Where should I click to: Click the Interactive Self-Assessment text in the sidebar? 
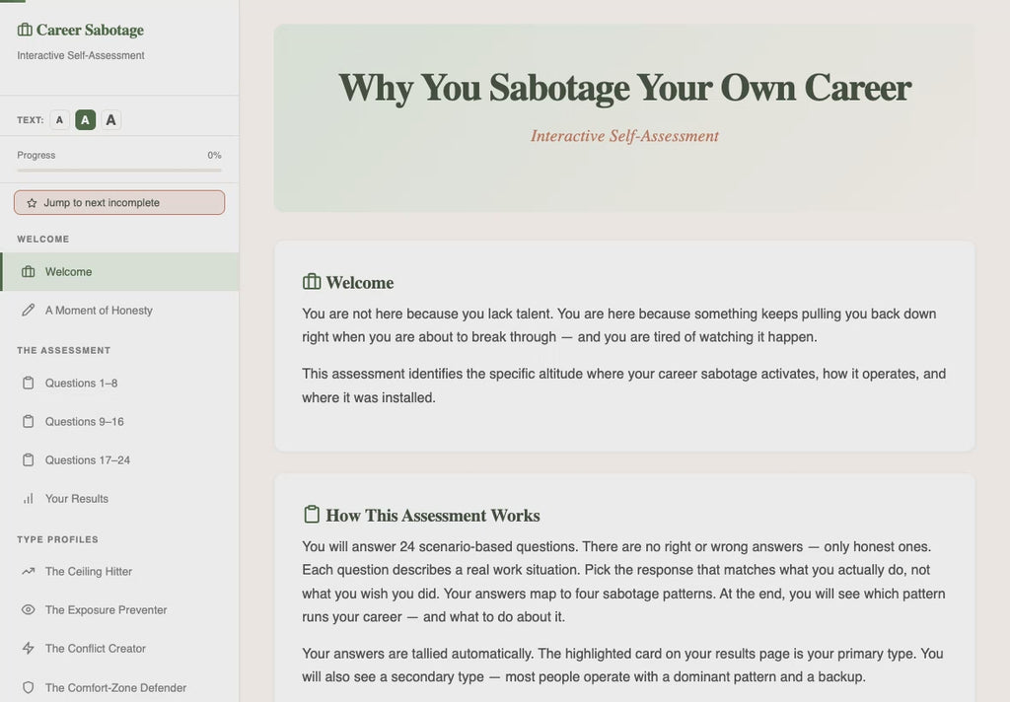click(x=81, y=55)
